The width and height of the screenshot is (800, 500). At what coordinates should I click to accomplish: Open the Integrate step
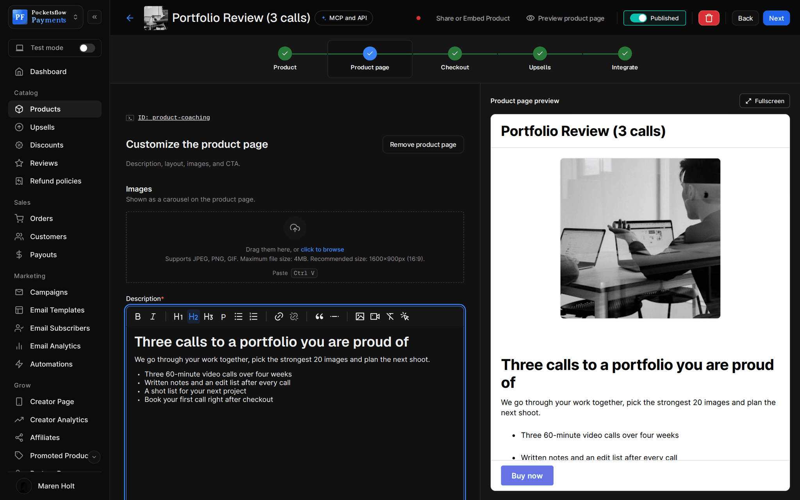pyautogui.click(x=625, y=59)
